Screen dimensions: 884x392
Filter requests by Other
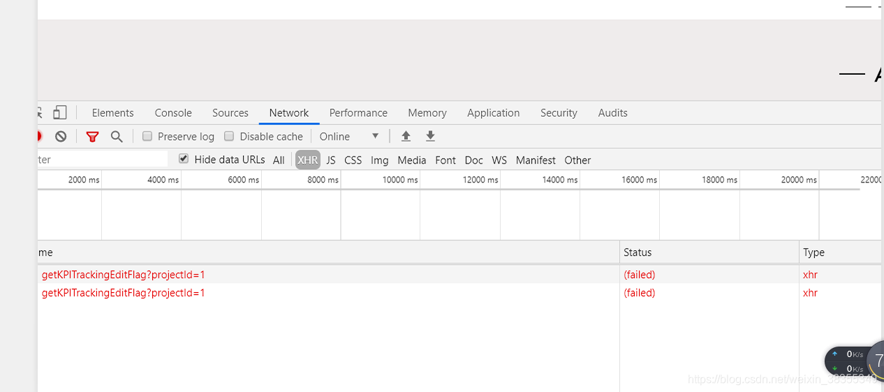[x=577, y=160]
